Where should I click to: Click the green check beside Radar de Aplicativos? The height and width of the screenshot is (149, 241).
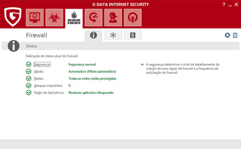click(x=29, y=92)
